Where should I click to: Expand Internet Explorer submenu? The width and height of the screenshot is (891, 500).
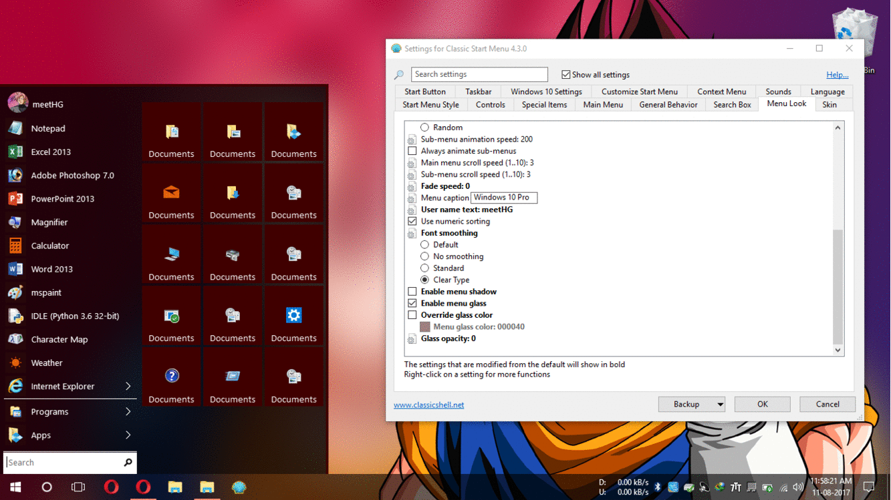[x=128, y=386]
